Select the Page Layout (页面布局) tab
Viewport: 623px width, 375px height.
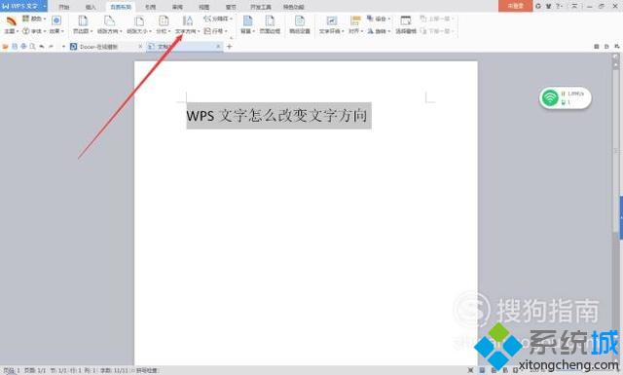tap(121, 7)
